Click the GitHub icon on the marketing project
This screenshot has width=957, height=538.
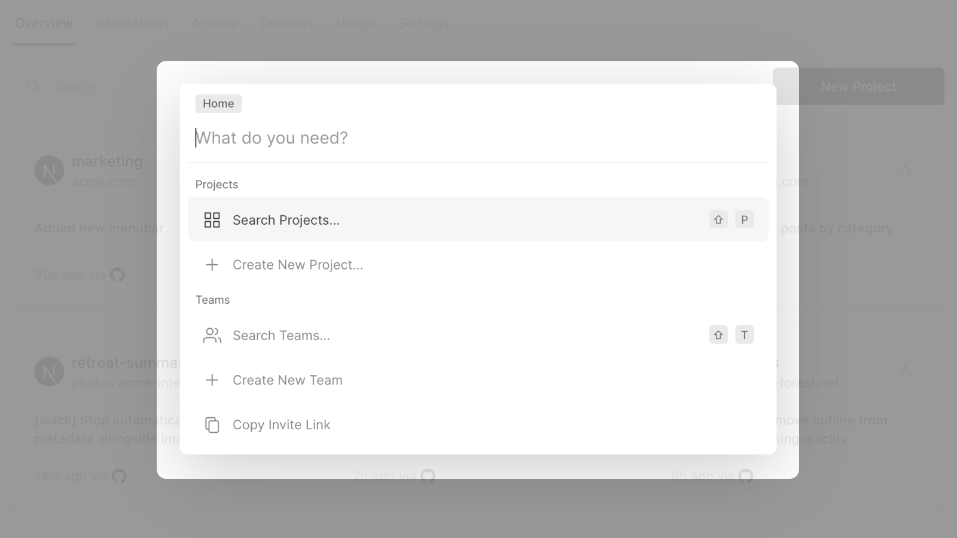pos(118,274)
